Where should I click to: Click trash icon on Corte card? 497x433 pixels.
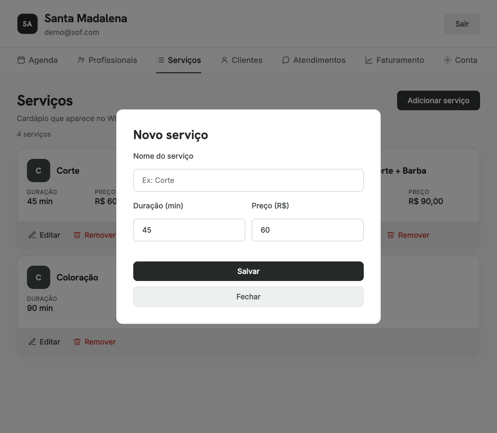[x=77, y=235]
